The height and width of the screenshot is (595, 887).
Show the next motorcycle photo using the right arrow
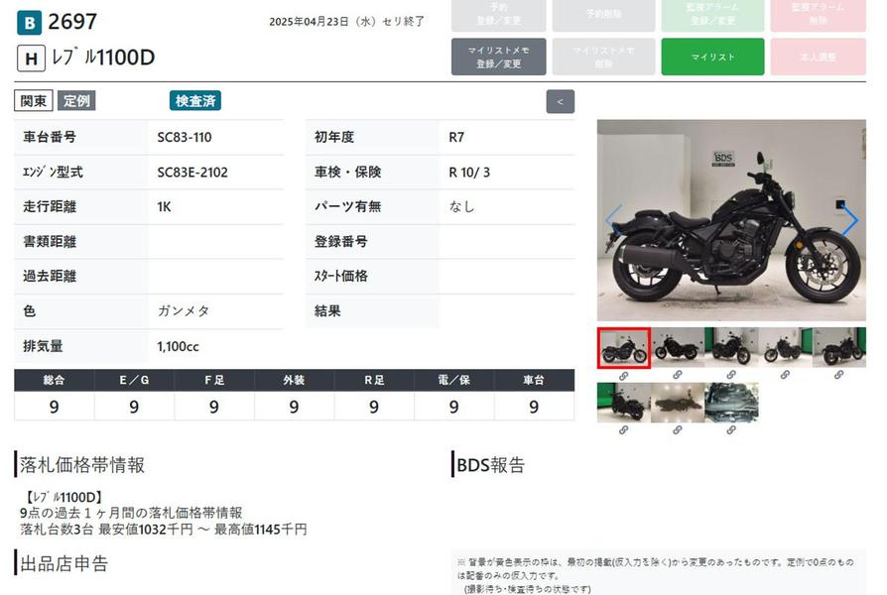click(850, 221)
